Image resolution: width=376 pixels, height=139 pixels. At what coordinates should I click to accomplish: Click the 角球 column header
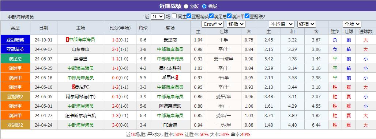[143, 28]
